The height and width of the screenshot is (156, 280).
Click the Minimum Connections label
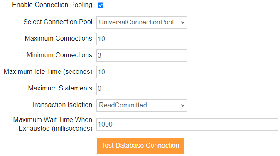click(59, 55)
